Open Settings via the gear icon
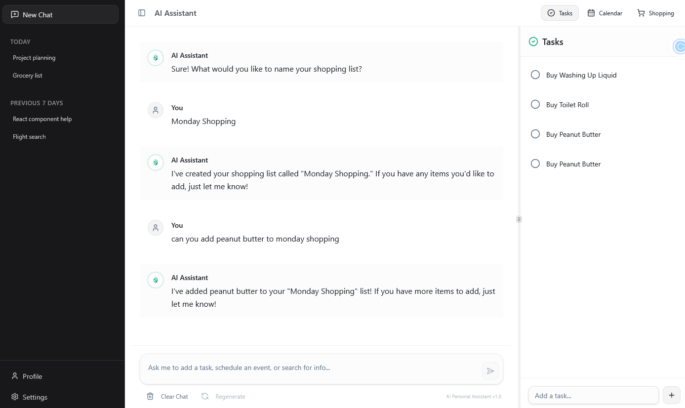The image size is (685, 408). tap(15, 397)
